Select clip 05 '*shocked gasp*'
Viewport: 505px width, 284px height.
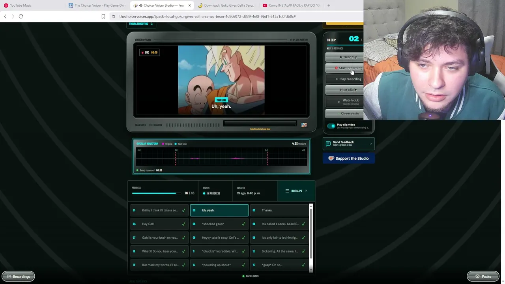(x=219, y=224)
